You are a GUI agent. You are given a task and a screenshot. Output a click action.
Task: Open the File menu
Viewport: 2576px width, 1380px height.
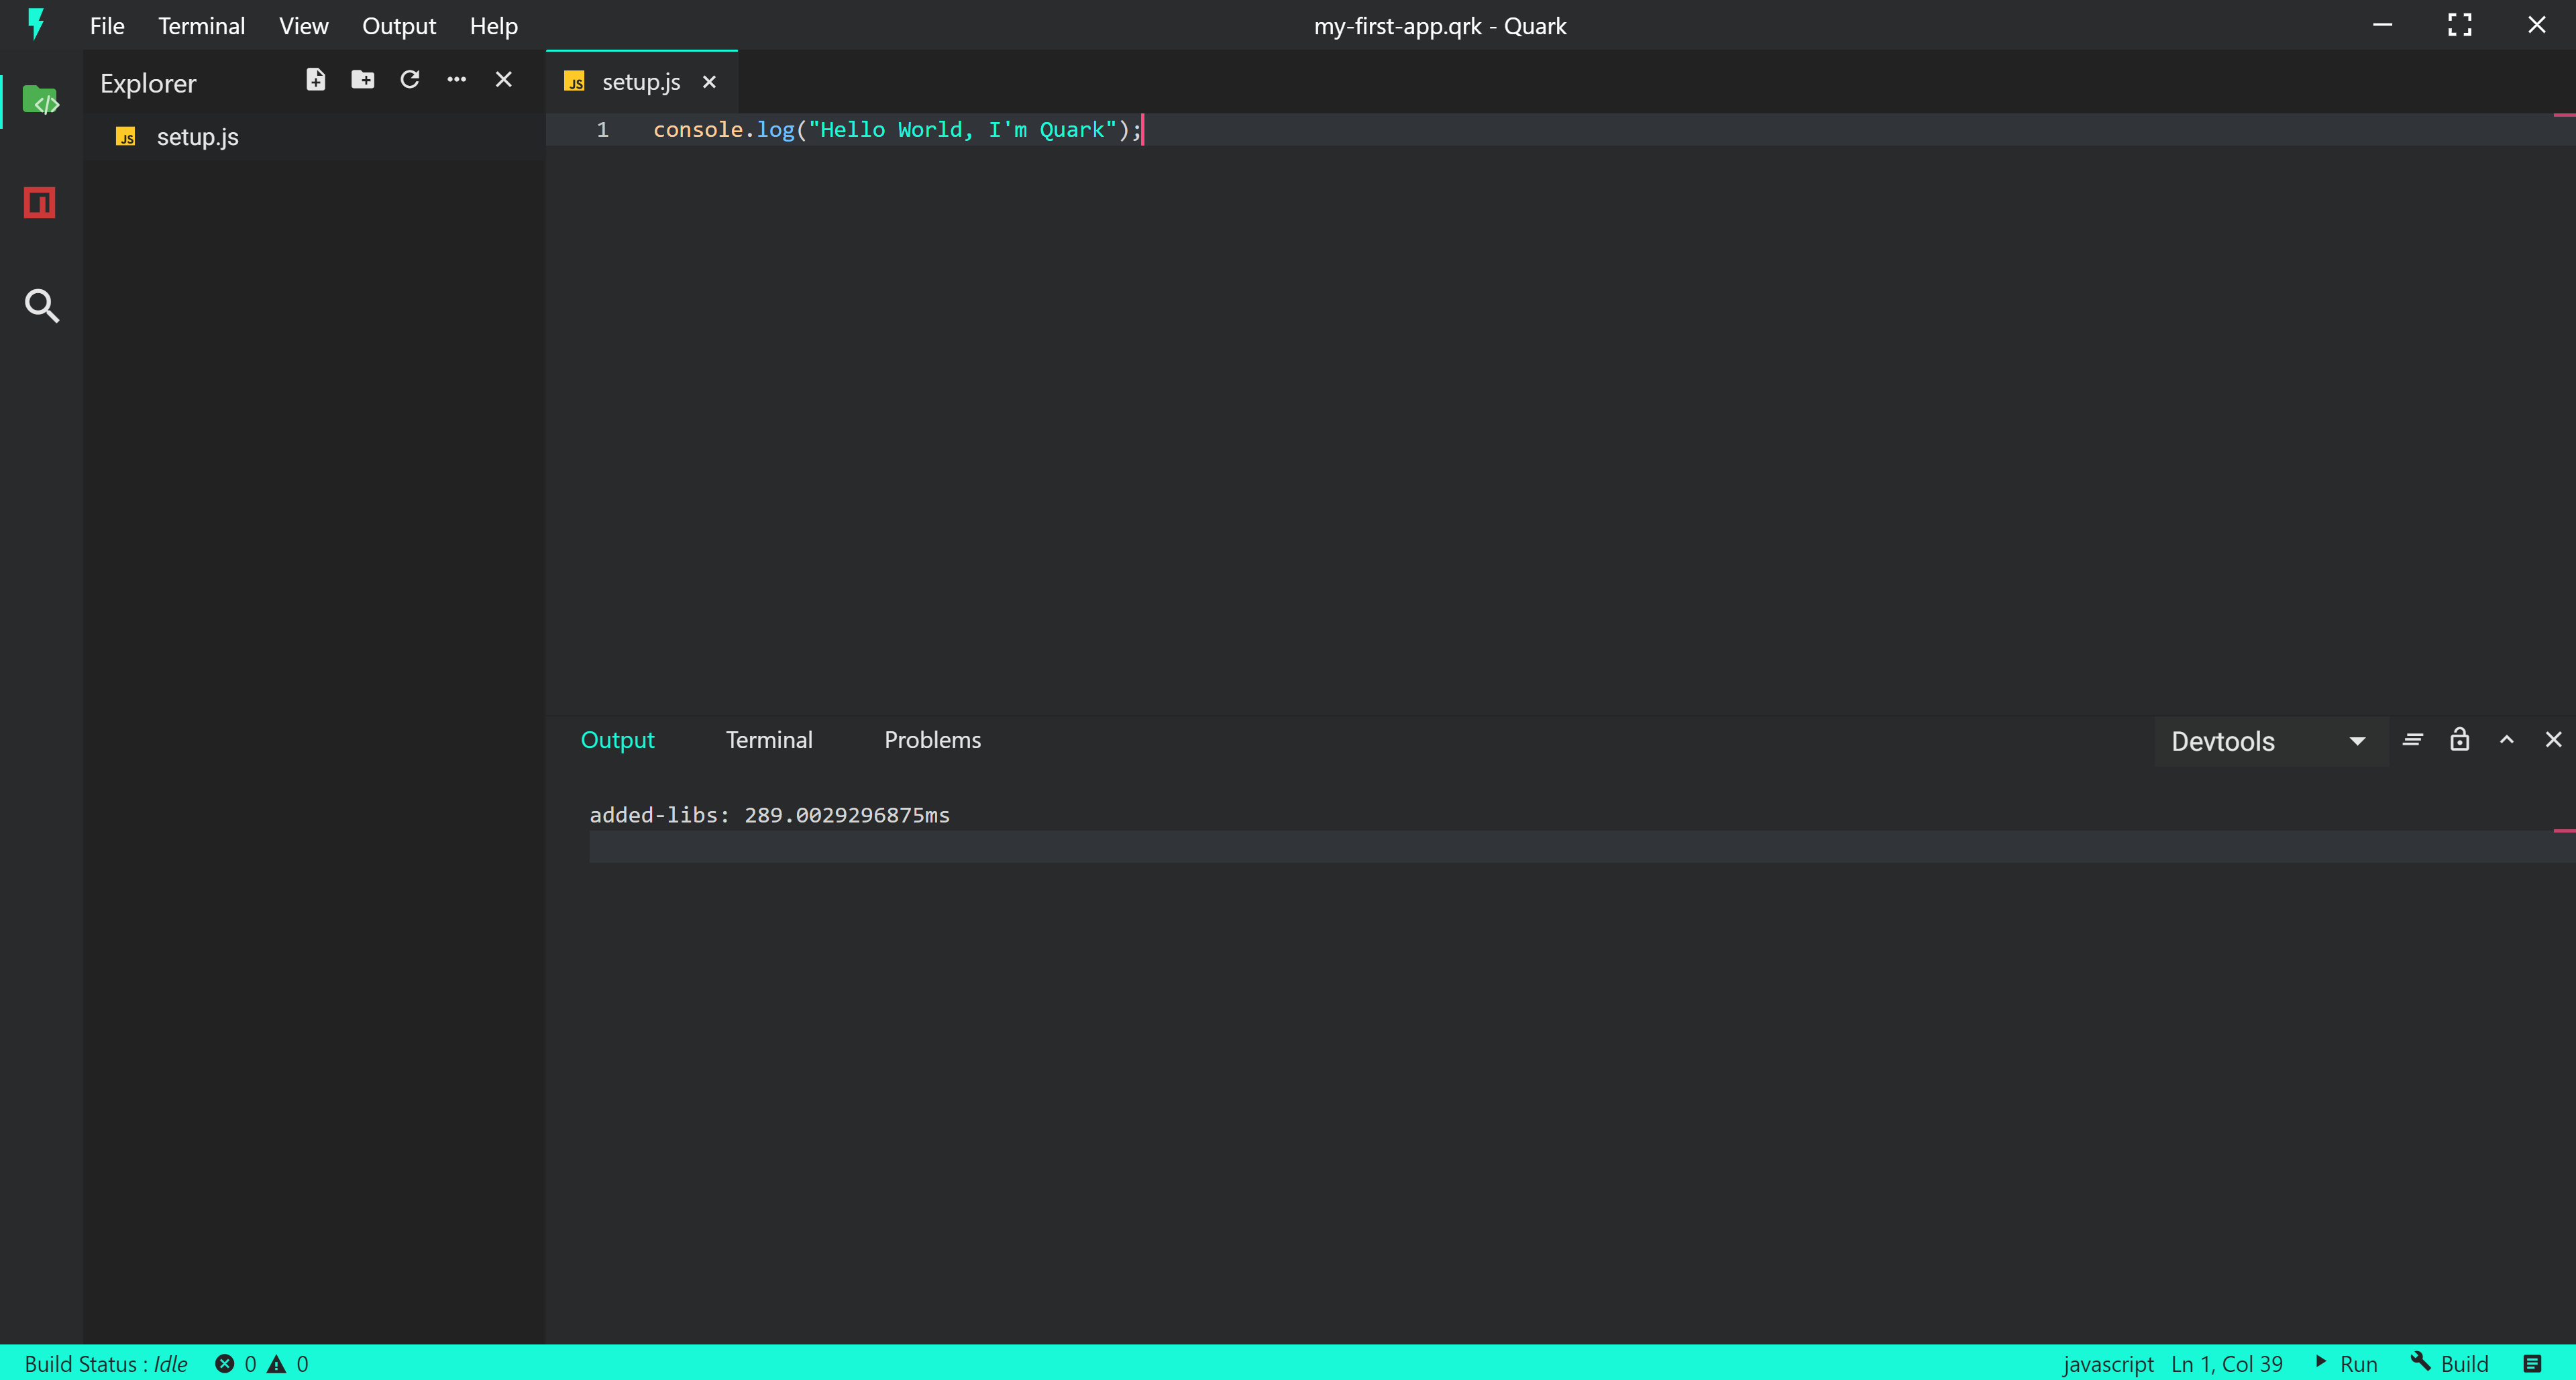pos(107,26)
